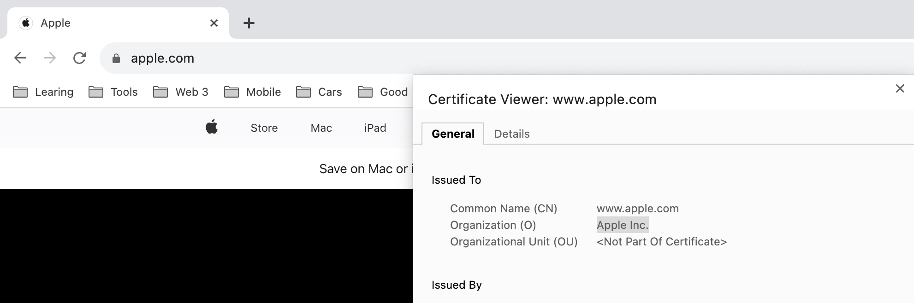
Task: Reload the page with the refresh icon
Action: pos(79,58)
